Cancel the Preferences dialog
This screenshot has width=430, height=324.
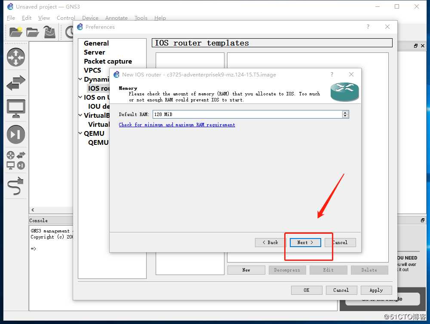tap(341, 290)
